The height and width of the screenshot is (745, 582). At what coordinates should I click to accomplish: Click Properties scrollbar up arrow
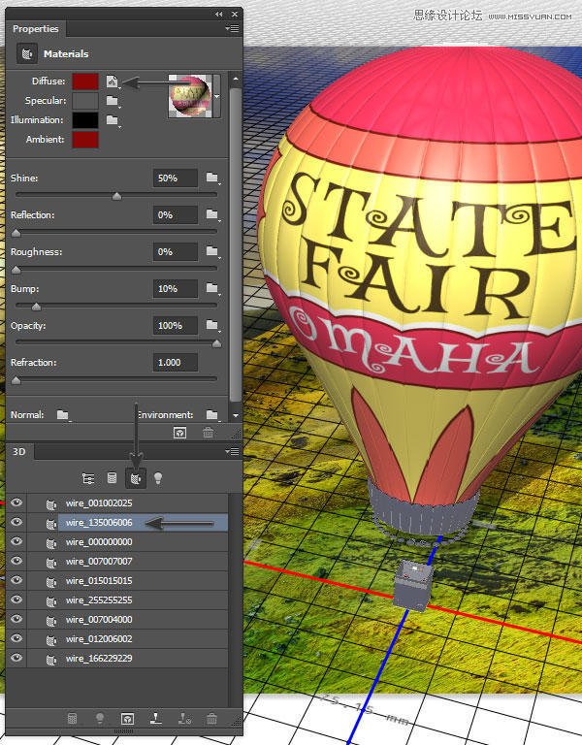coord(236,79)
